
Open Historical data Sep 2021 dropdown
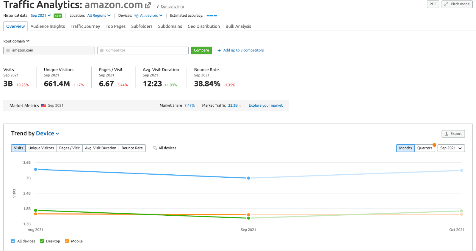point(41,15)
